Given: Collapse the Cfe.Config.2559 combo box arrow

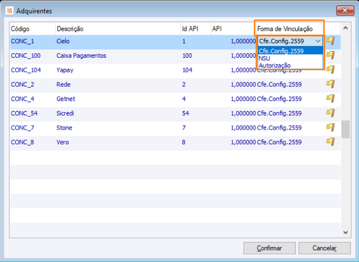Looking at the screenshot, I should click(x=318, y=41).
